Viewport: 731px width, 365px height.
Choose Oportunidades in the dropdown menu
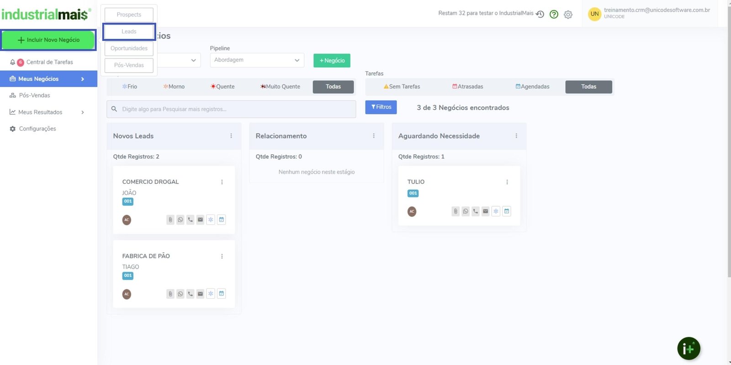(129, 48)
